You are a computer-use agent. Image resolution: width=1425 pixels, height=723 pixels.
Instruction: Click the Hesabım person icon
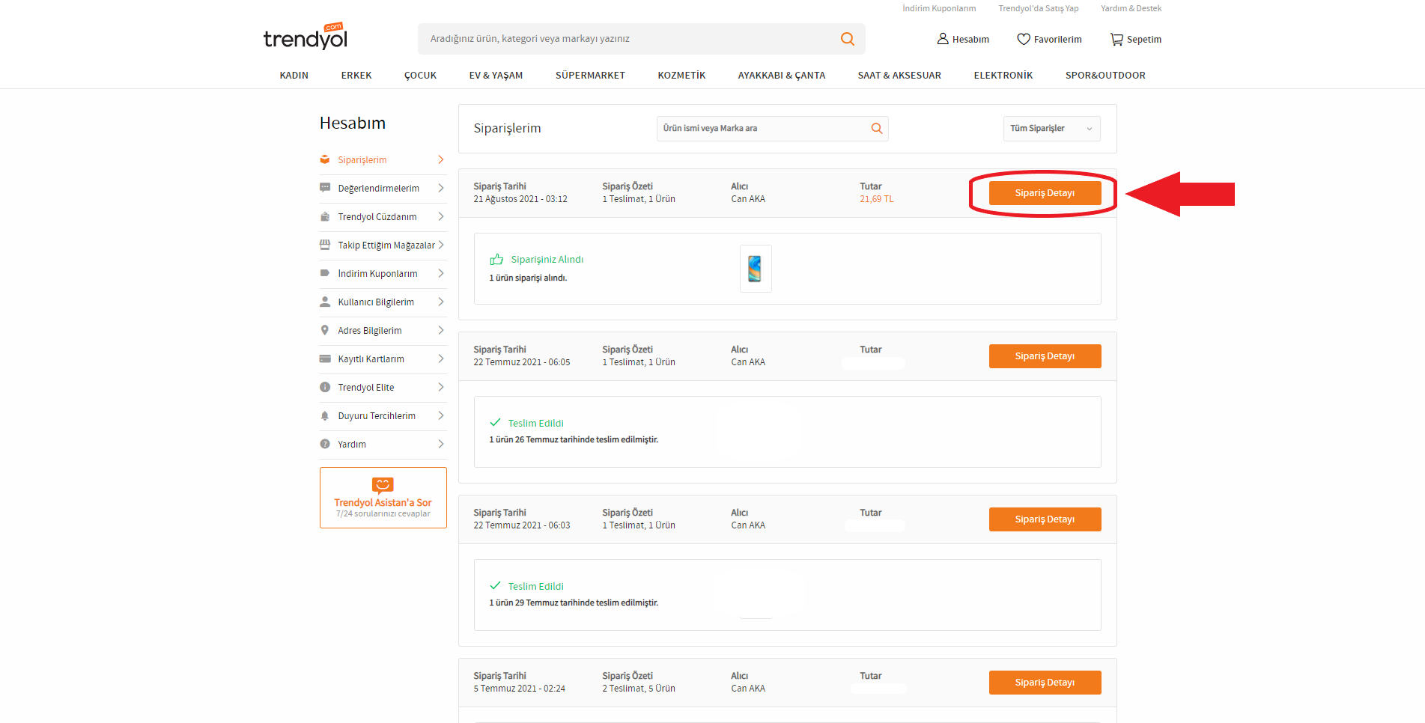click(x=942, y=38)
